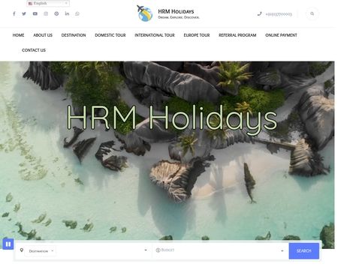The width and height of the screenshot is (338, 270).
Task: Open the Domestic Tour menu
Action: 110,35
